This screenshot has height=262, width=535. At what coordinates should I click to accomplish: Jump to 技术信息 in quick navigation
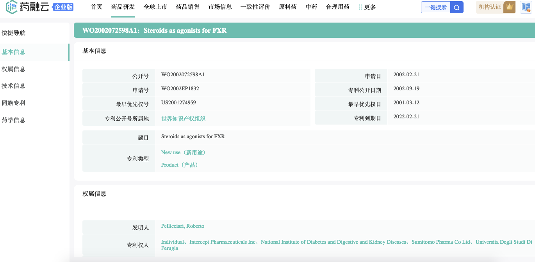coord(13,86)
